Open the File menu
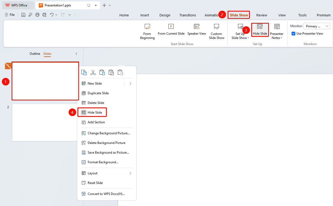Viewport: 333px width, 206px height. coord(10,15)
